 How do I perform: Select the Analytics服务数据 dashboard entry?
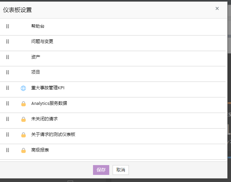click(49, 104)
